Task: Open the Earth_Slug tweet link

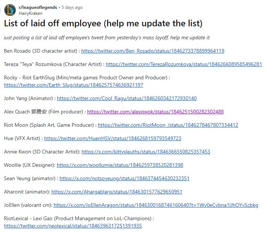Action: [73, 85]
